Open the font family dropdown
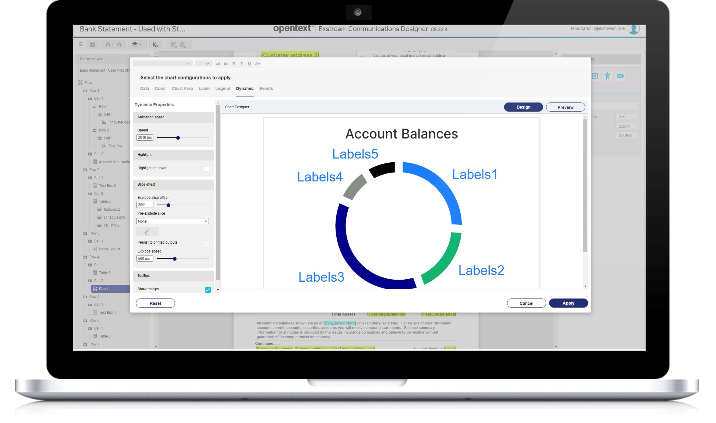This screenshot has height=423, width=716. click(163, 64)
